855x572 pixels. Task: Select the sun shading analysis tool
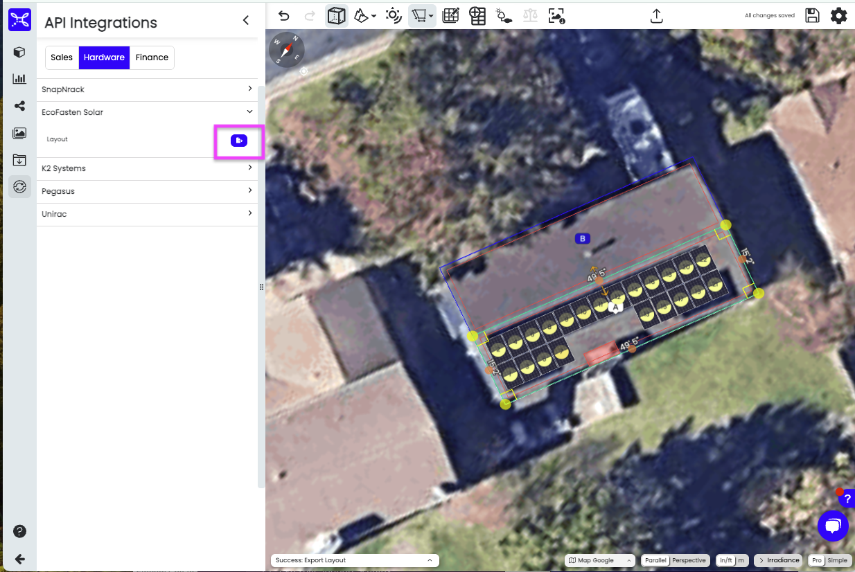click(394, 16)
